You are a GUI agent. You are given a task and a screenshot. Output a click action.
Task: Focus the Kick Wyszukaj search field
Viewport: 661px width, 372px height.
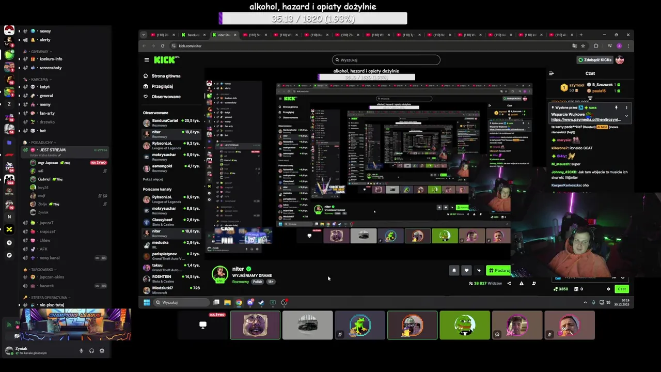tap(386, 60)
